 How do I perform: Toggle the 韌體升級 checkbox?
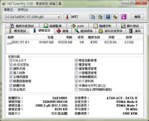click(11, 86)
